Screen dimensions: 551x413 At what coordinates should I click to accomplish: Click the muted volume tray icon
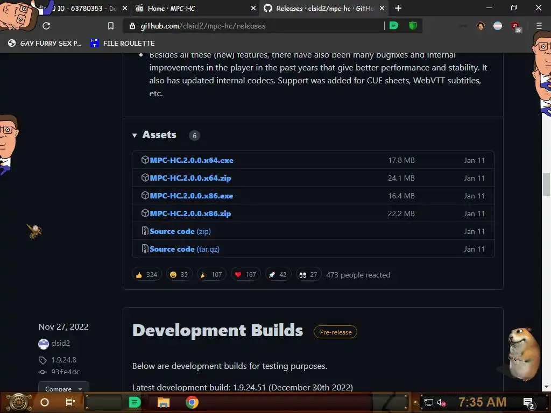coord(442,402)
